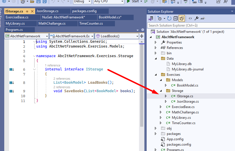Screen dimensions: 235x151
Task: Switch to the BookModel.cs* tab
Action: pyautogui.click(x=110, y=17)
